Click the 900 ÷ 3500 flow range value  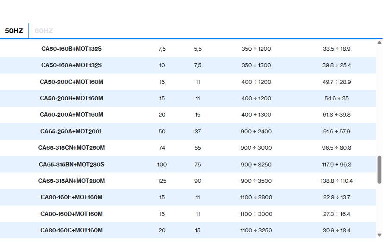pyautogui.click(x=256, y=181)
